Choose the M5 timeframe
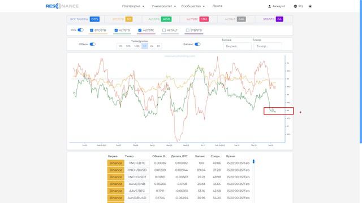Viewport: 362px width, 203px height. 120,46
